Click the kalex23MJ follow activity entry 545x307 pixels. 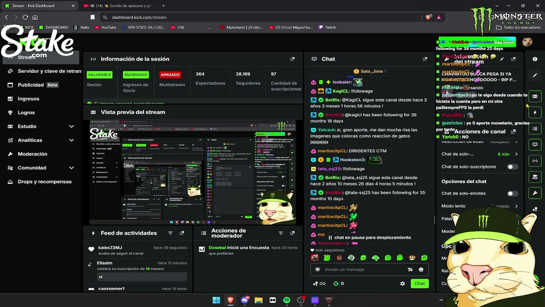coord(138,250)
